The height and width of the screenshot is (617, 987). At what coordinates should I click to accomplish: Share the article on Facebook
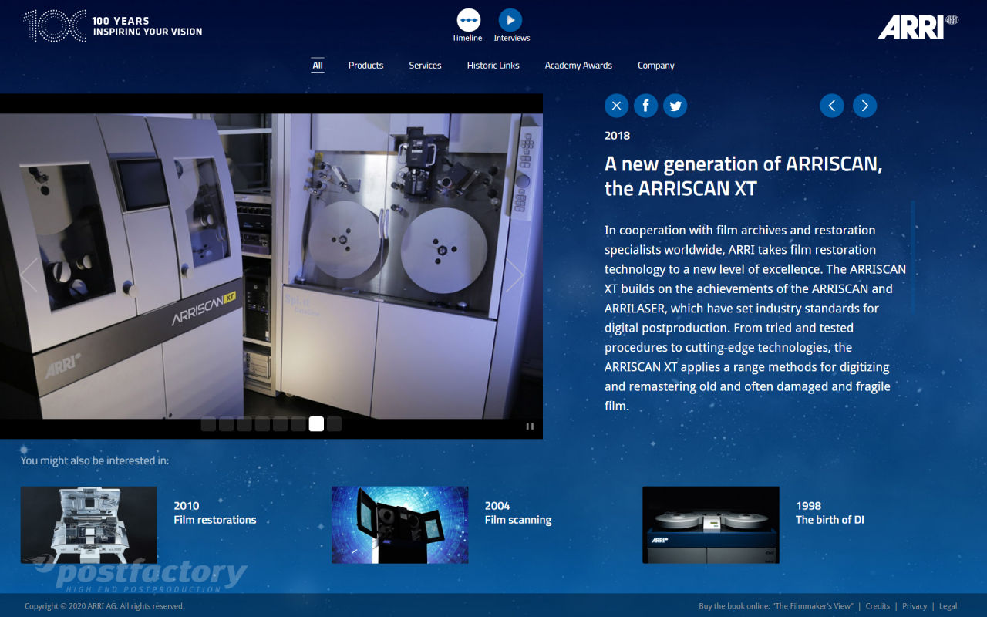(x=645, y=106)
